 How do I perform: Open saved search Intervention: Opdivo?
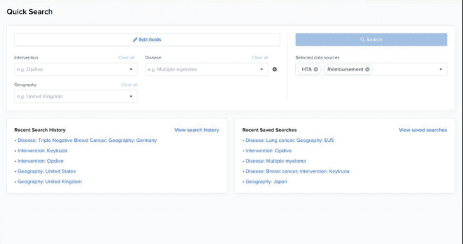coord(268,151)
